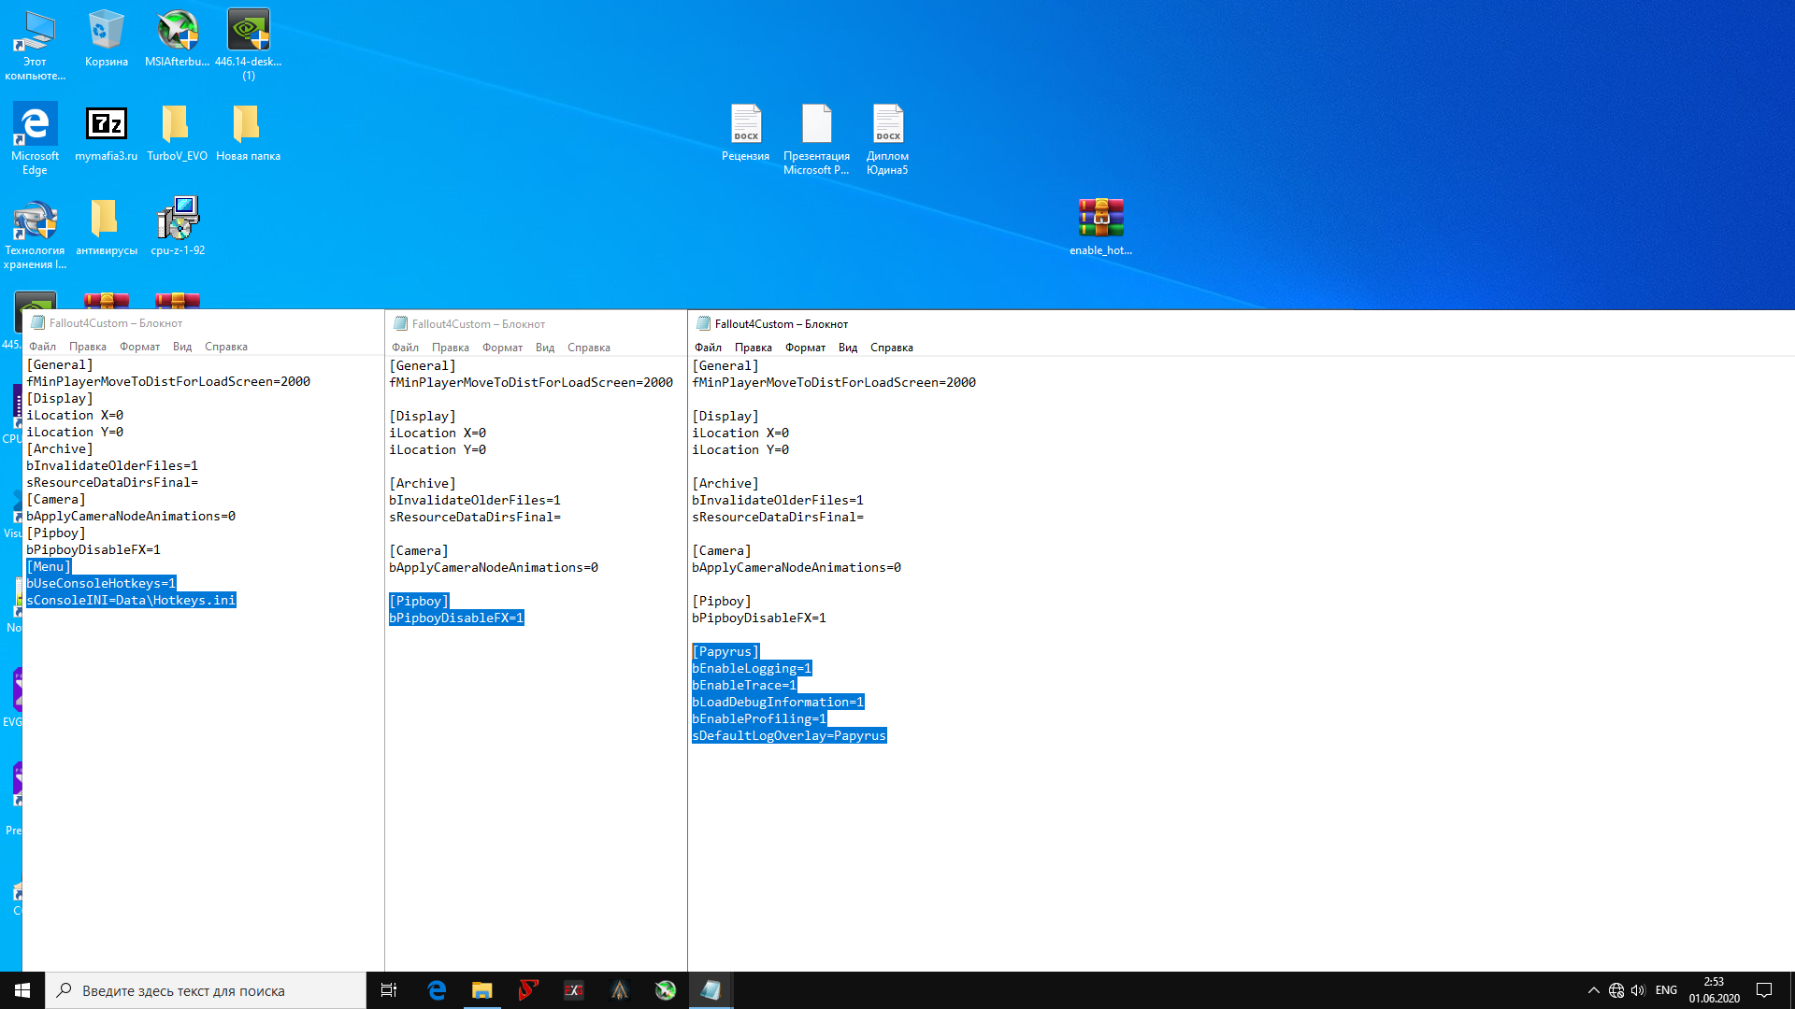Expand hidden system tray icons chevron
The image size is (1795, 1009).
pyautogui.click(x=1593, y=990)
